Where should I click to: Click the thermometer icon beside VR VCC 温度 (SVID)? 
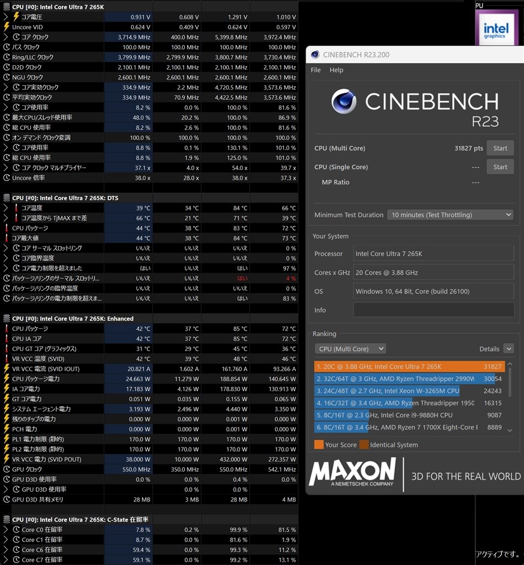(7, 359)
